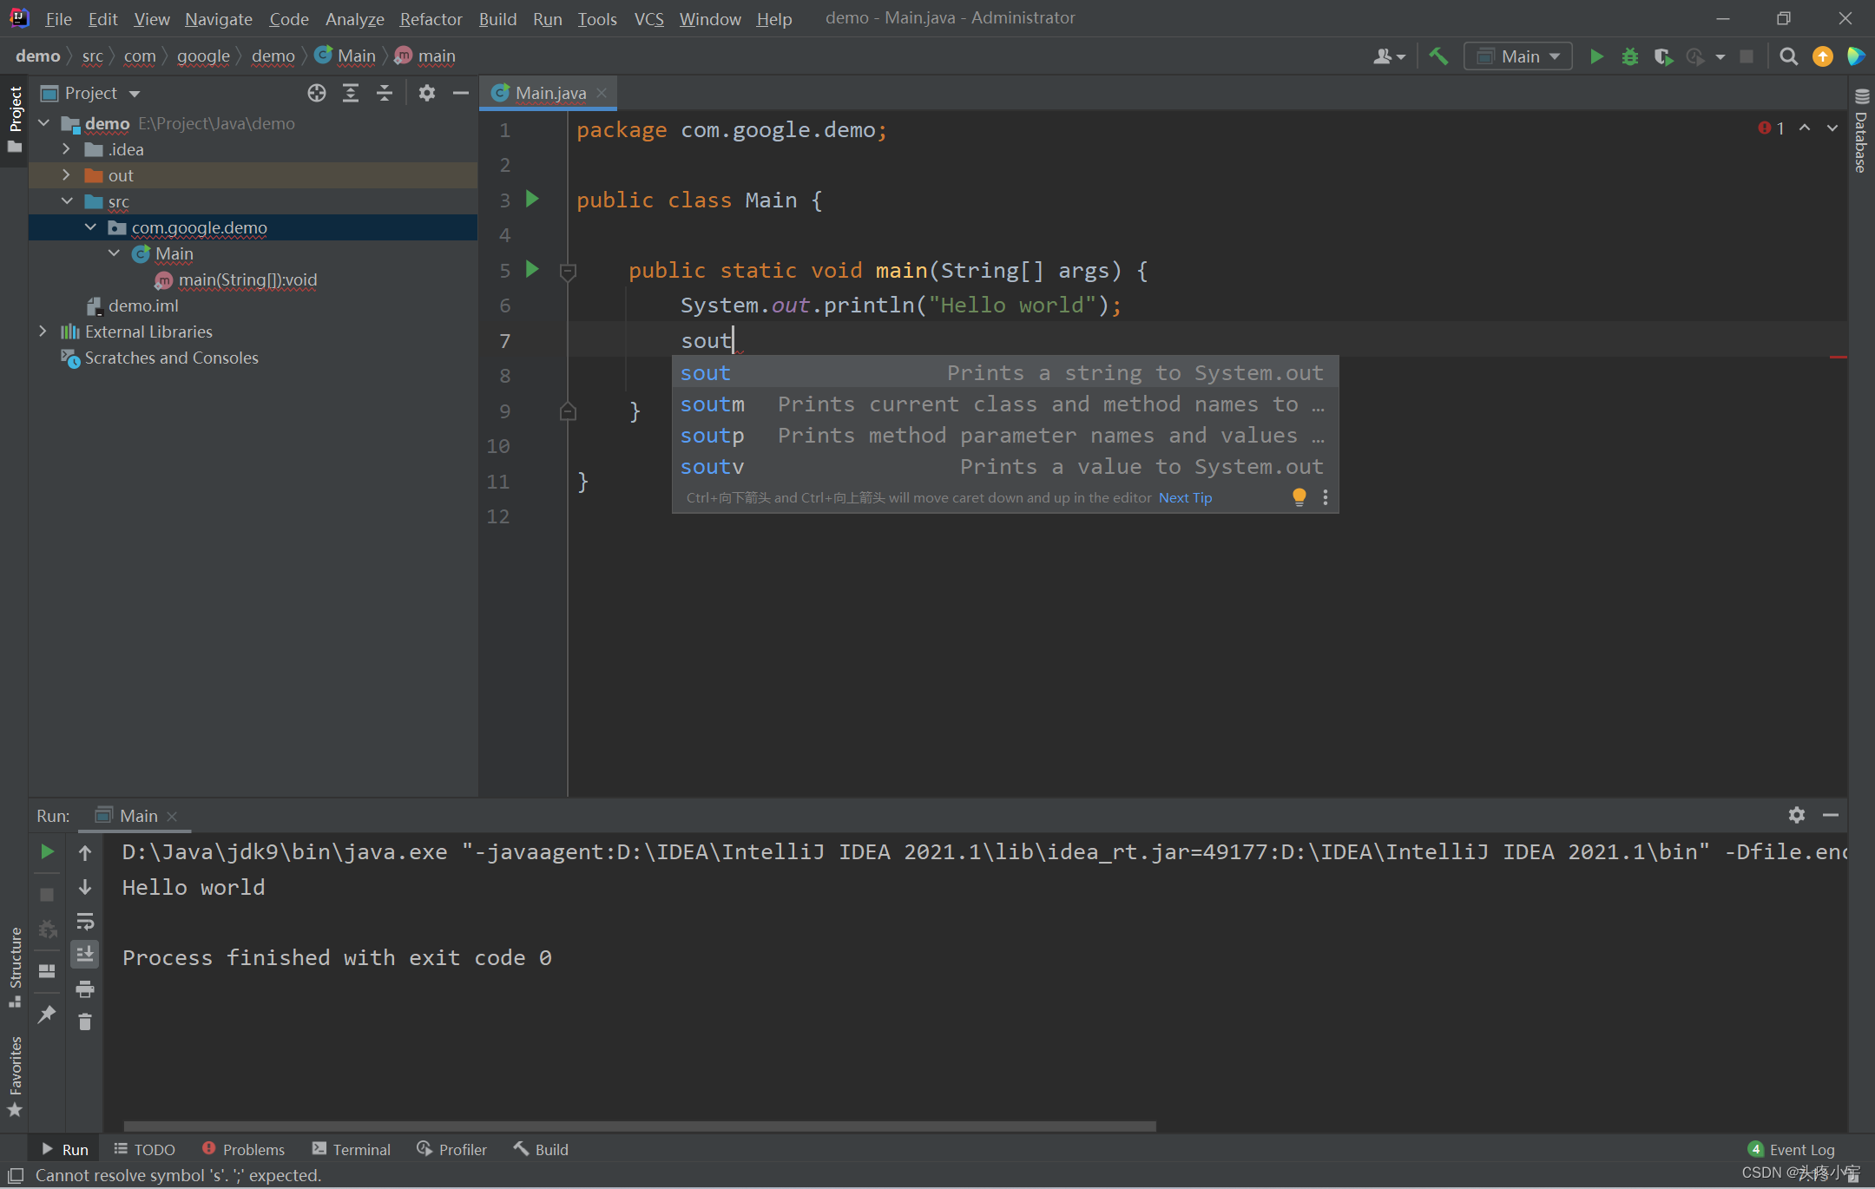
Task: Toggle soft-wrap in Run console
Action: point(84,921)
